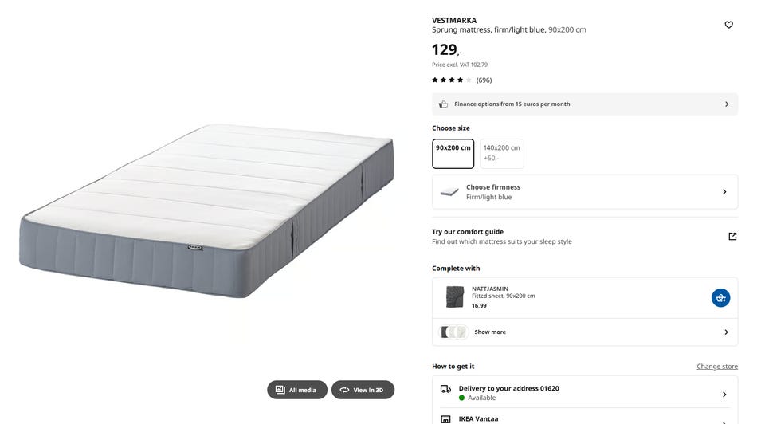
Task: Click the mattress firmness thumbnail icon
Action: [449, 192]
